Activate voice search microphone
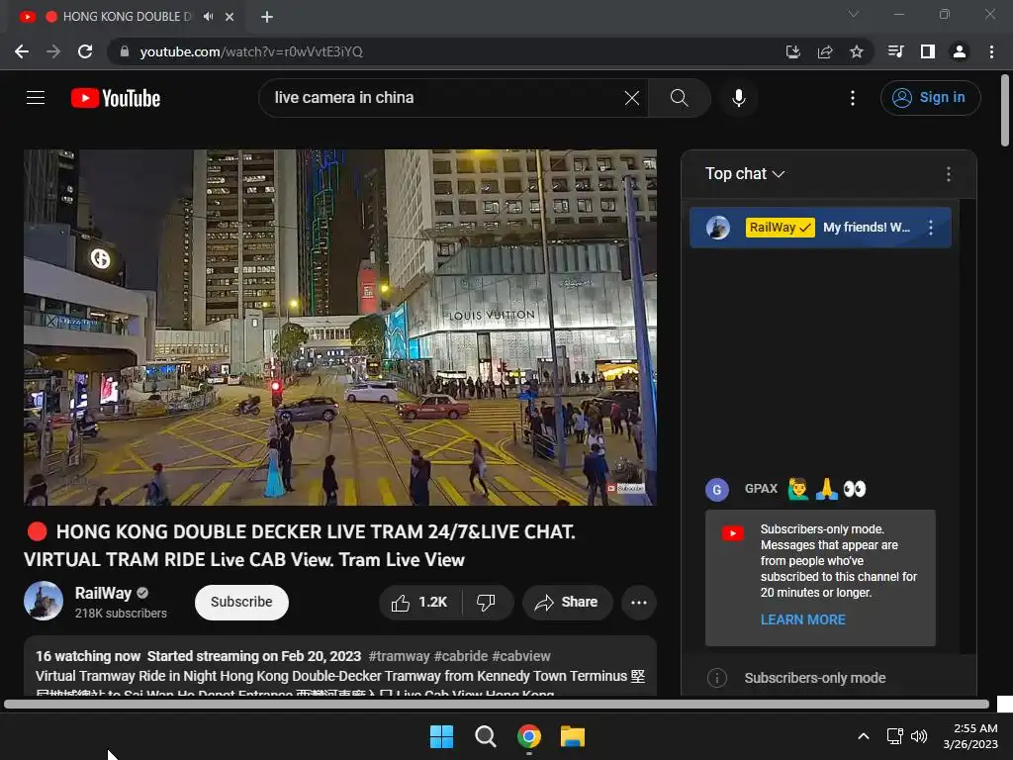The image size is (1013, 760). coord(738,98)
